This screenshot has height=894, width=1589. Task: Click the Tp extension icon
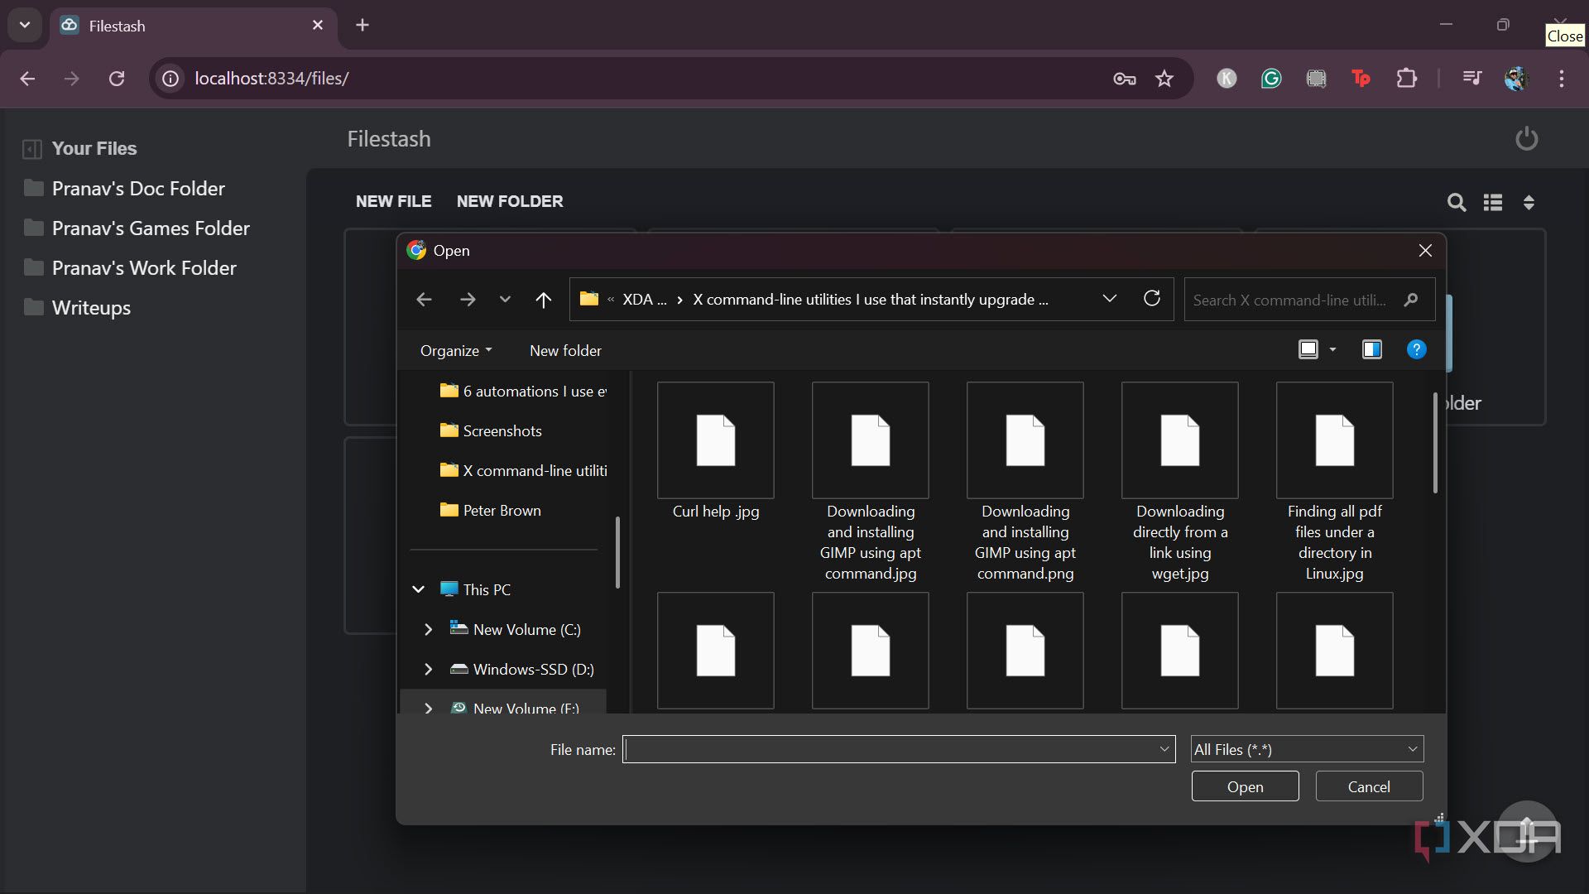pos(1361,79)
